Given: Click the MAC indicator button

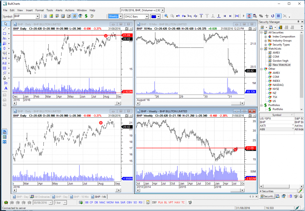Looking at the screenshot, I should (102, 202).
